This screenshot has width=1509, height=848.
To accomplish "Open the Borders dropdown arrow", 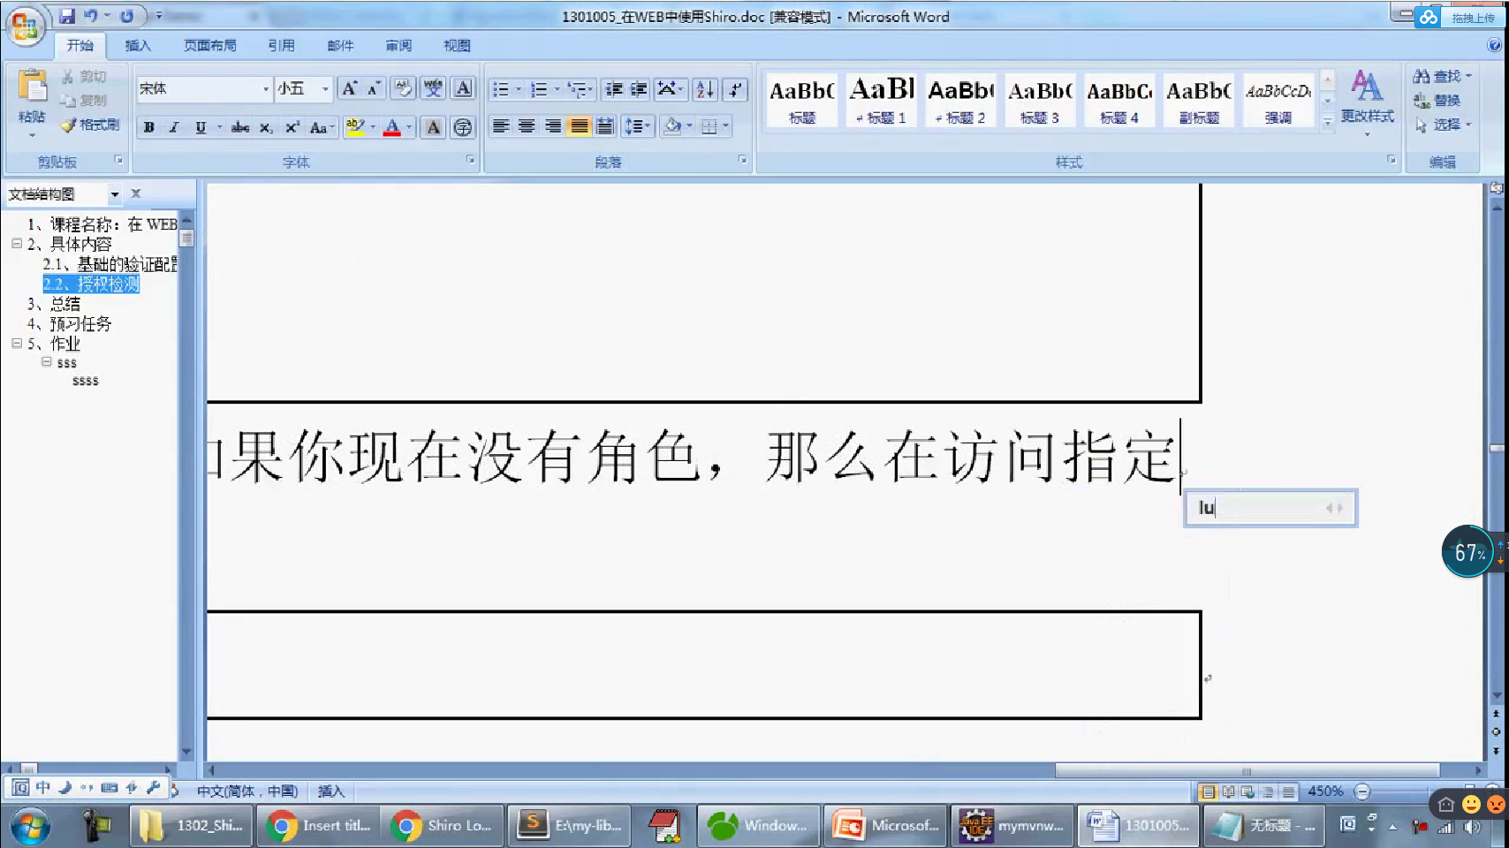I will coord(725,126).
